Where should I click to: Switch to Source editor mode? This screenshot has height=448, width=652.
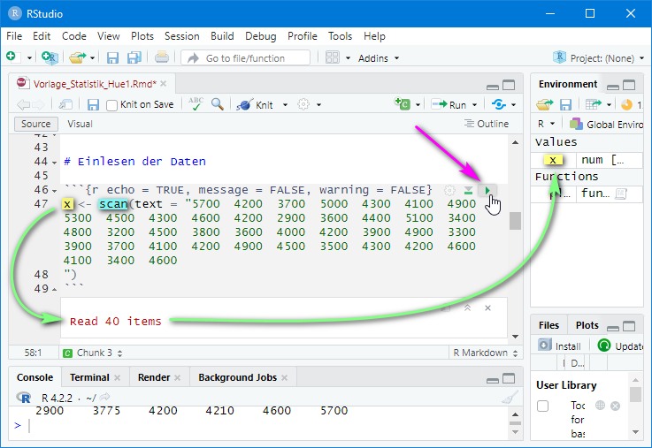pos(35,124)
